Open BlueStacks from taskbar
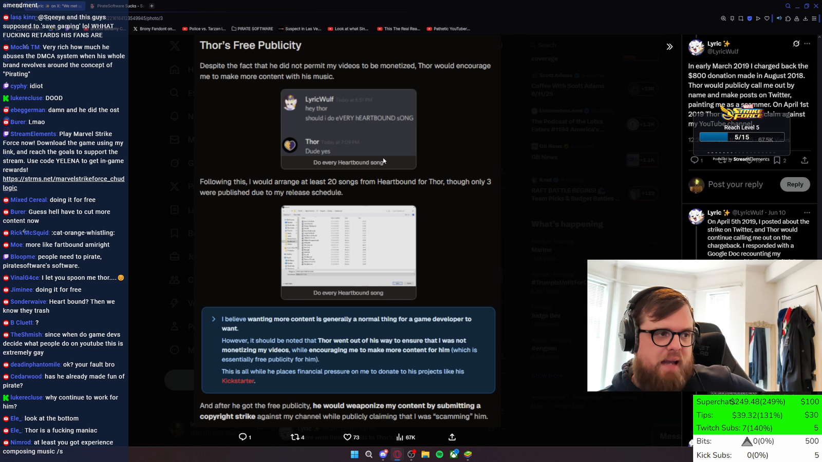The width and height of the screenshot is (822, 462). (468, 454)
